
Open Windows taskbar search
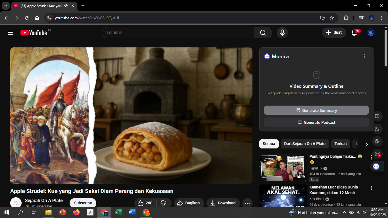coord(20,212)
